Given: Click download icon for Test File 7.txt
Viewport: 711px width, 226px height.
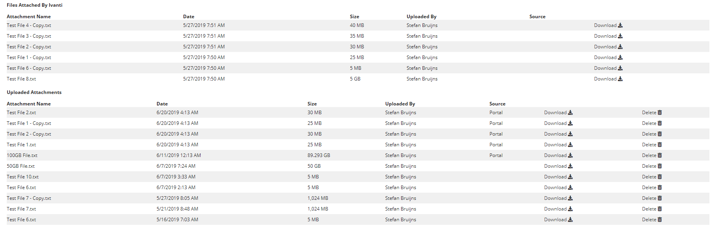Looking at the screenshot, I should click(x=570, y=209).
